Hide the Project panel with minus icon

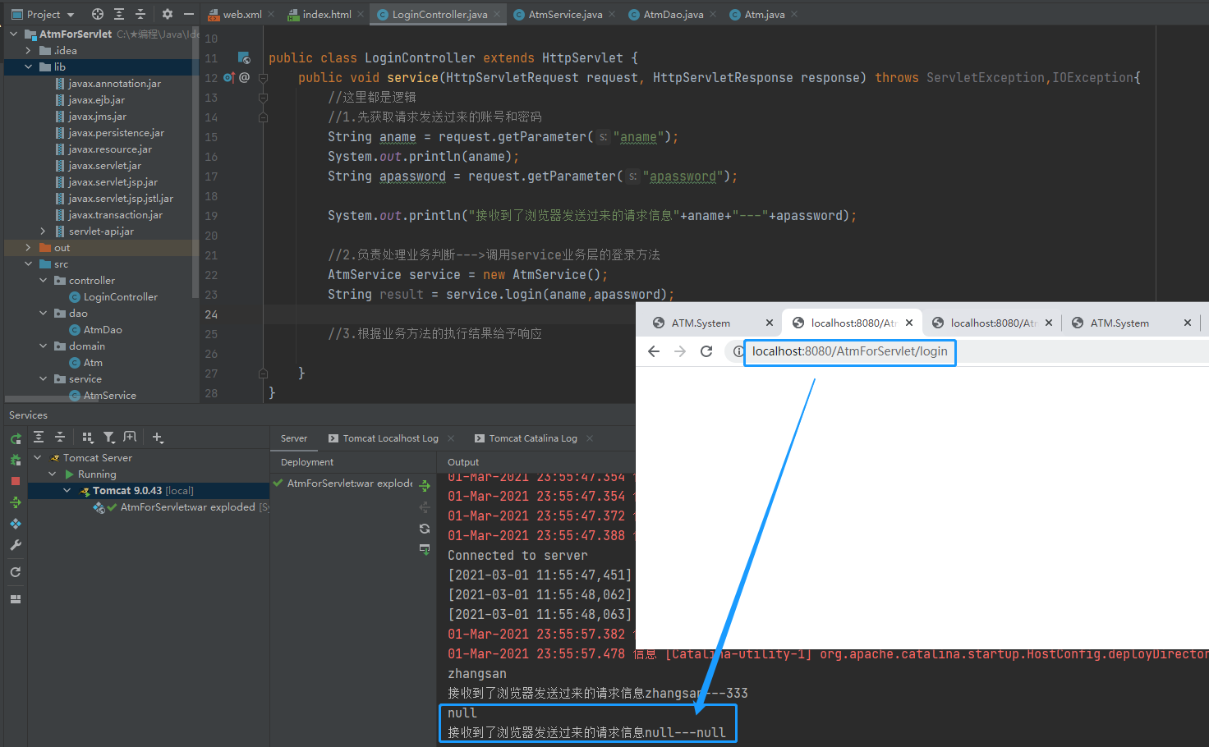coord(189,14)
